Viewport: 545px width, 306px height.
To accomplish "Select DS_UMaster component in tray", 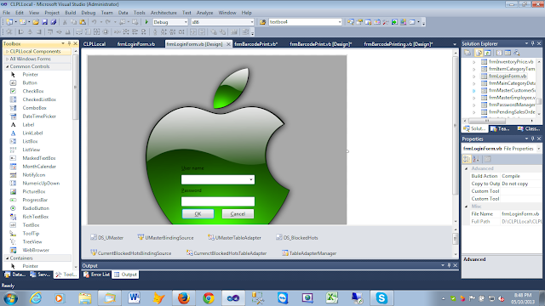I will tap(107, 238).
